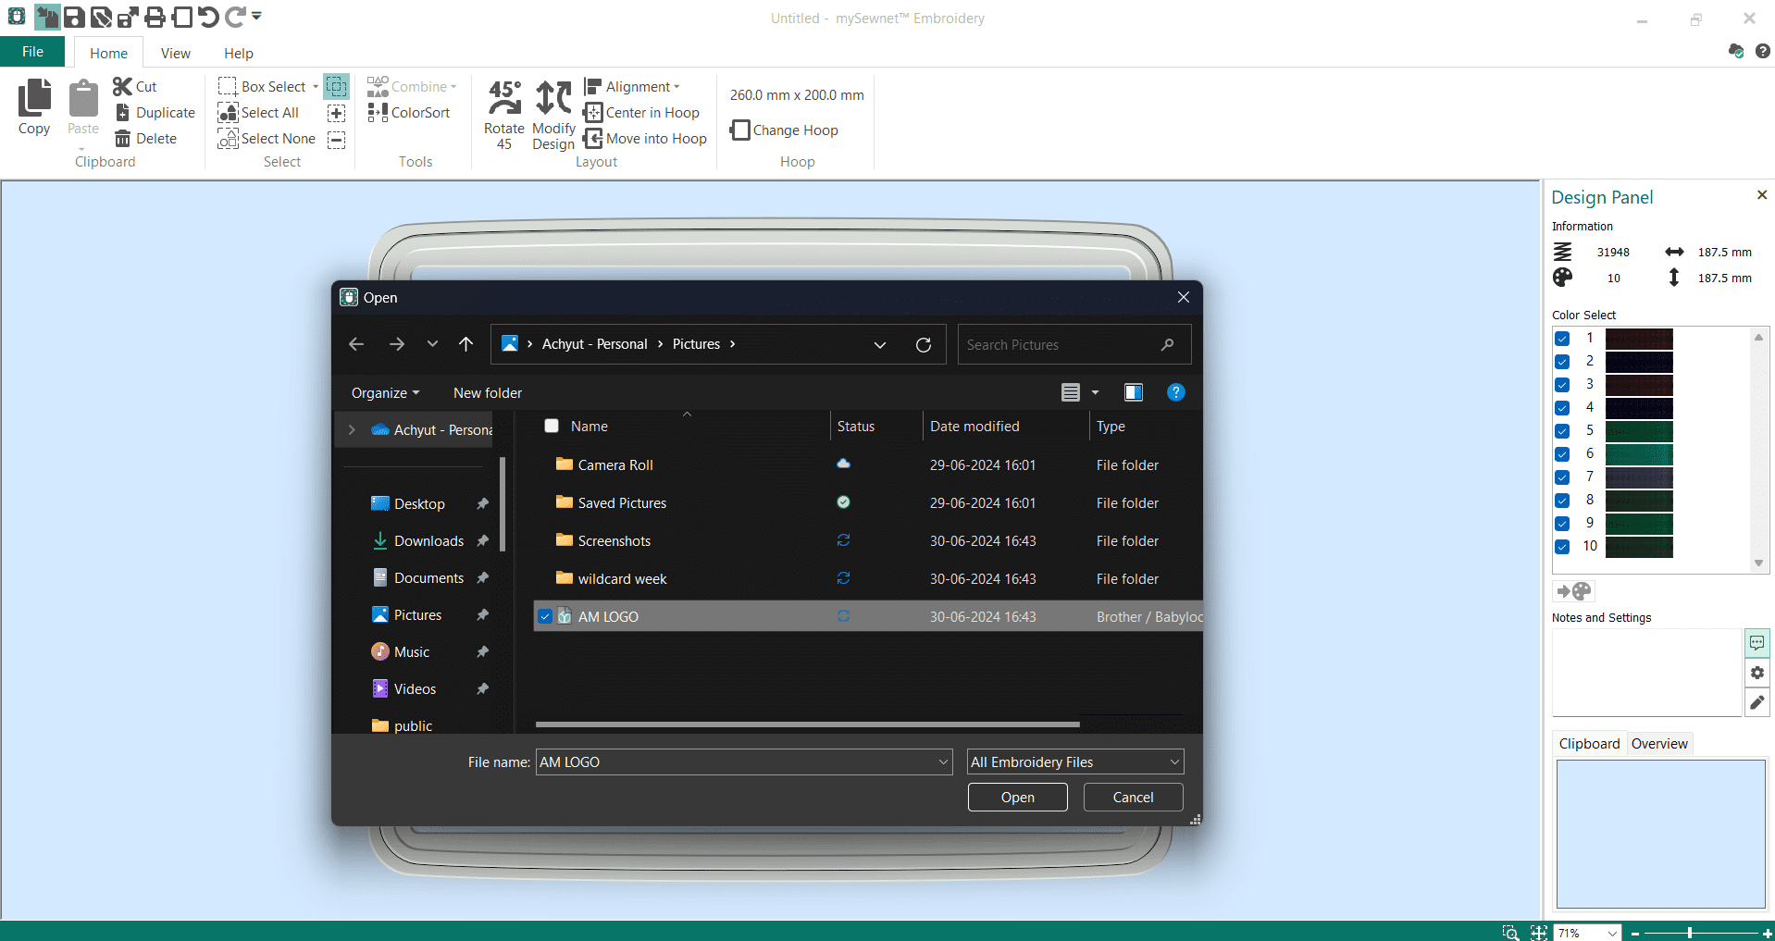Viewport: 1775px width, 941px height.
Task: Click Center in Hoop
Action: (x=641, y=112)
